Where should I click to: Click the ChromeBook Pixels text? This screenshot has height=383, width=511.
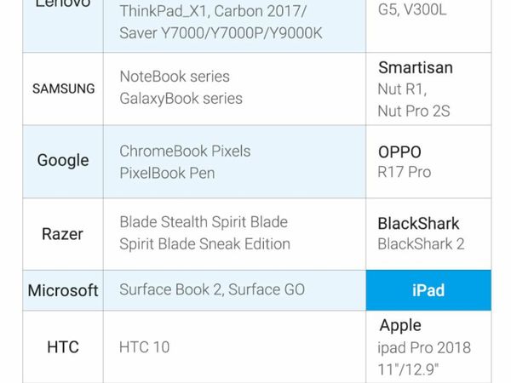click(x=185, y=151)
